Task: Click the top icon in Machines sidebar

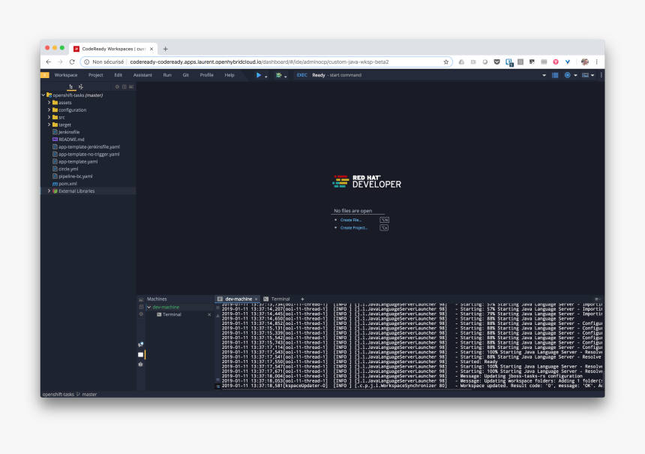Action: (x=141, y=299)
